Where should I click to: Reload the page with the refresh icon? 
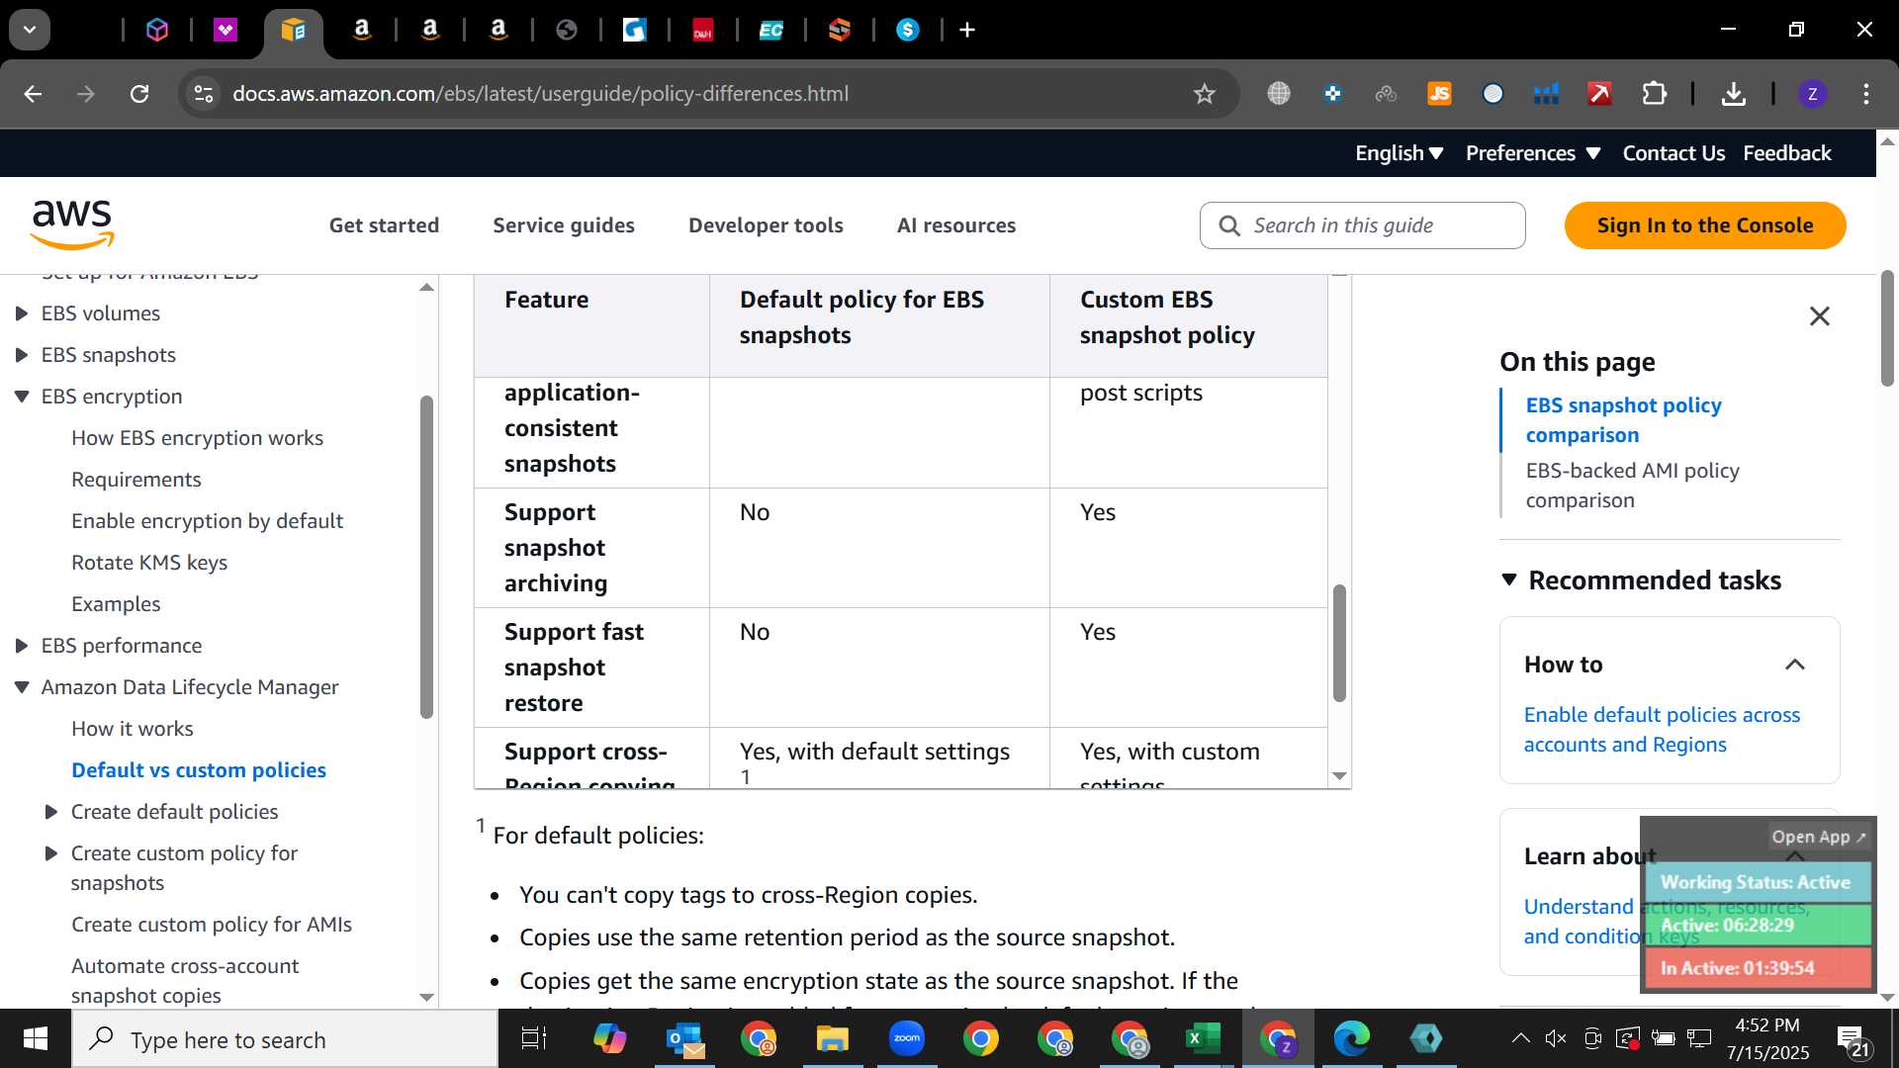click(139, 94)
